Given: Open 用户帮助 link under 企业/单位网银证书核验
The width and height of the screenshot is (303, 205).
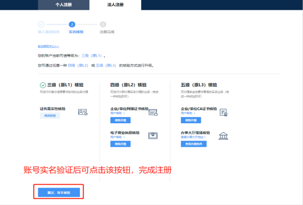Looking at the screenshot, I should pyautogui.click(x=118, y=113).
